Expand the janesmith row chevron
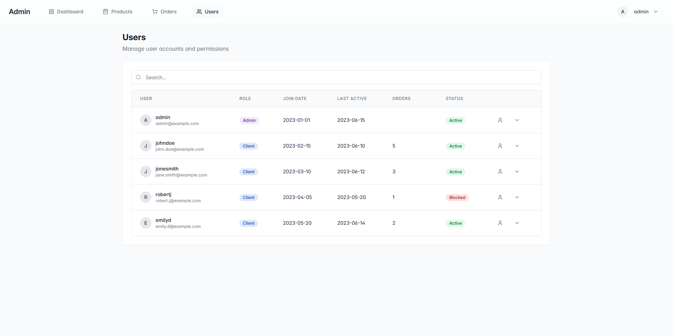This screenshot has height=336, width=673. click(517, 172)
